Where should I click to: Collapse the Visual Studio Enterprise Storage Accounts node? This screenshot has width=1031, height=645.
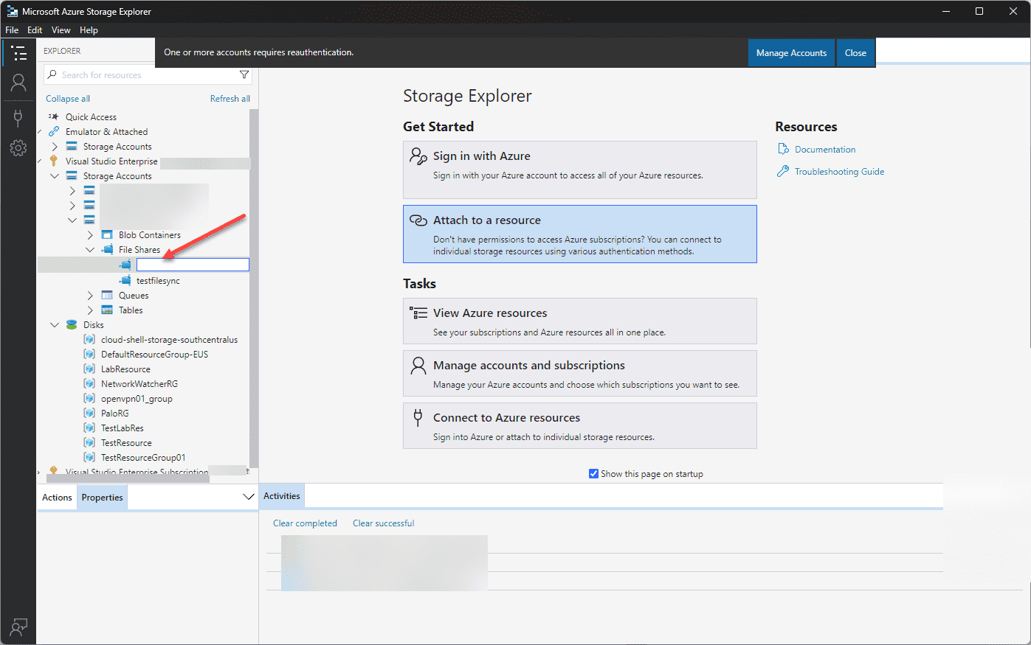pyautogui.click(x=55, y=175)
